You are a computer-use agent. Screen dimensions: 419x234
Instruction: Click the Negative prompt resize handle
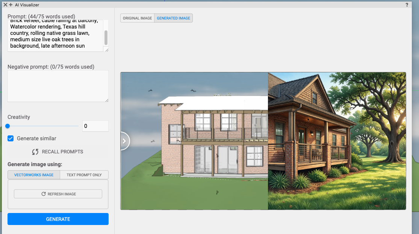[x=107, y=100]
